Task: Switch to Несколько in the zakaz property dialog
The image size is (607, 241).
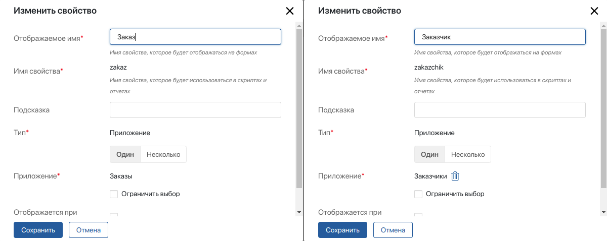Action: pos(163,154)
